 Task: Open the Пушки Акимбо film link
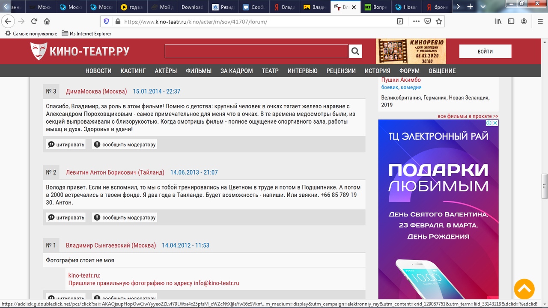coord(401,80)
